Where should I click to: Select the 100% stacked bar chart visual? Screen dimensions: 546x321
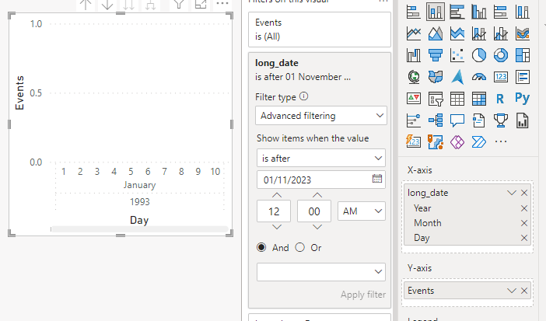501,12
